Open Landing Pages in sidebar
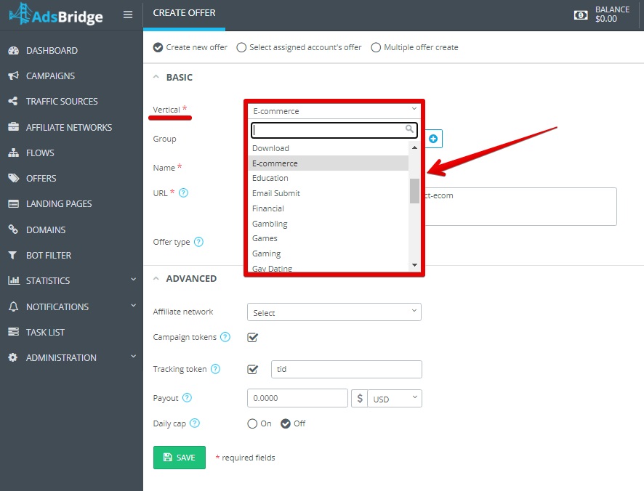Viewport: 644px width, 491px height. click(x=59, y=204)
